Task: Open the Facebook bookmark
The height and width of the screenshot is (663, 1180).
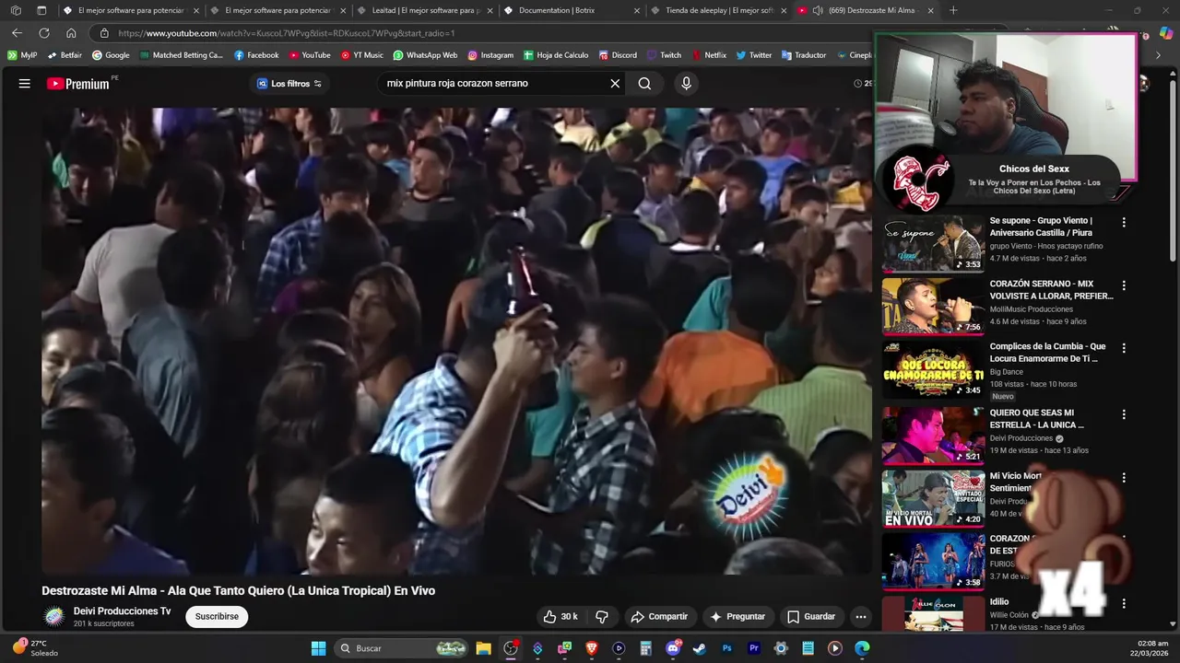Action: coord(256,55)
